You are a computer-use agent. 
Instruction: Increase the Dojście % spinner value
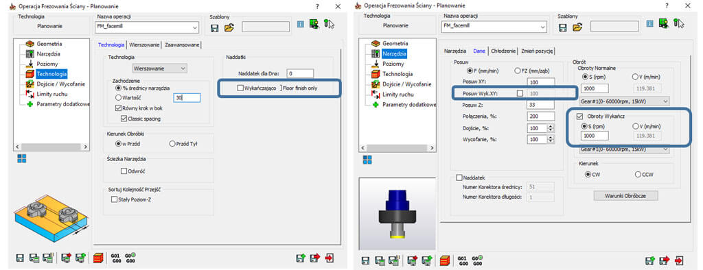point(551,126)
